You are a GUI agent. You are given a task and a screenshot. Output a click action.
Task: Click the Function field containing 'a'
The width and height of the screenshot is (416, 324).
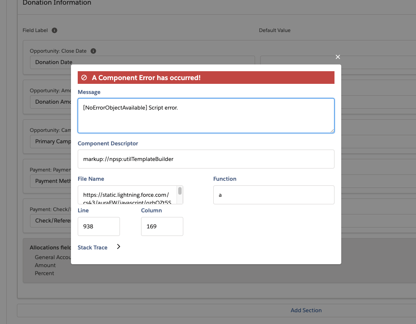tap(273, 195)
